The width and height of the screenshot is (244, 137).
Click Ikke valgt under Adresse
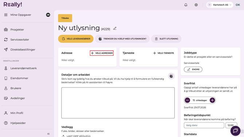coord(68,60)
